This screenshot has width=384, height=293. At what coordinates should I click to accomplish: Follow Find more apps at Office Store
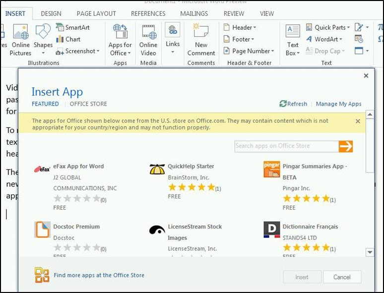point(99,275)
